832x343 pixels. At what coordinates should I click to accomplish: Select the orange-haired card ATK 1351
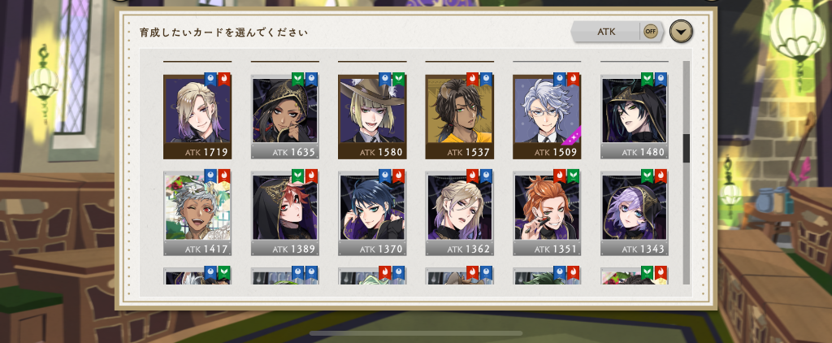tap(547, 214)
